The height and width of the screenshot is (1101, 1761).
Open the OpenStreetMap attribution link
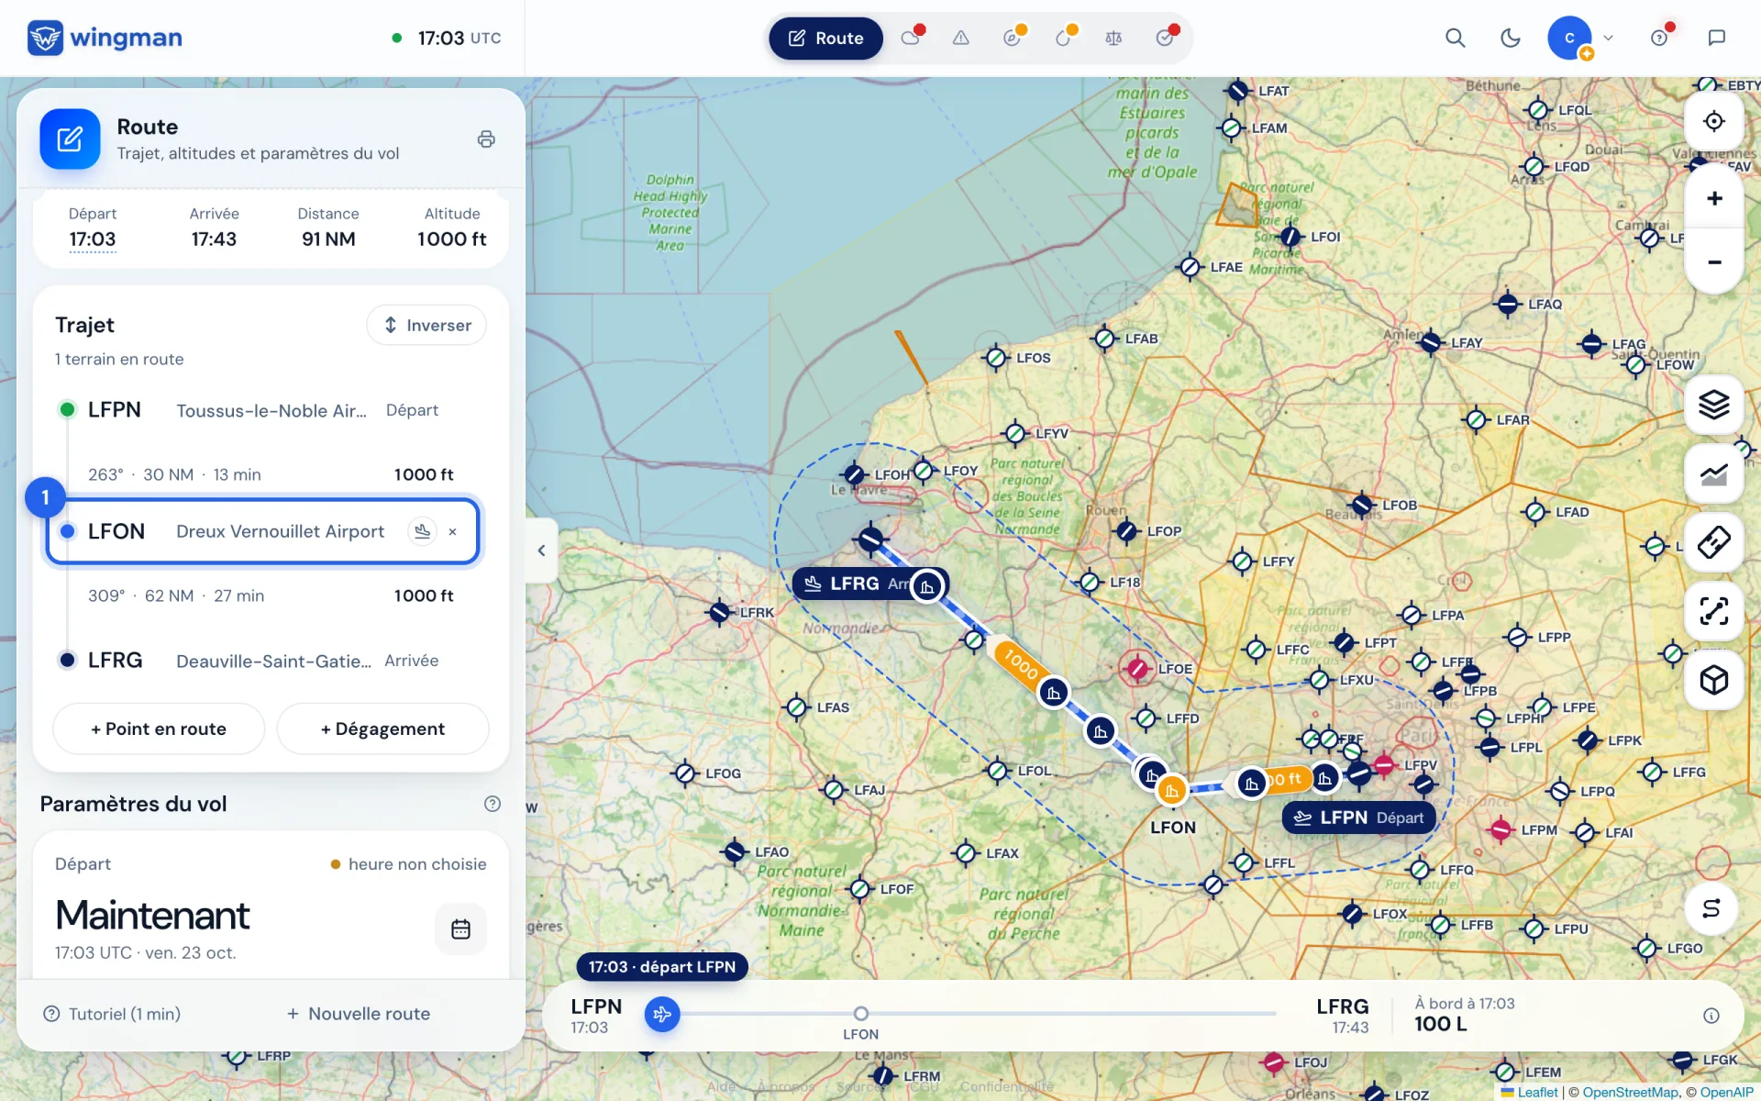click(1630, 1092)
